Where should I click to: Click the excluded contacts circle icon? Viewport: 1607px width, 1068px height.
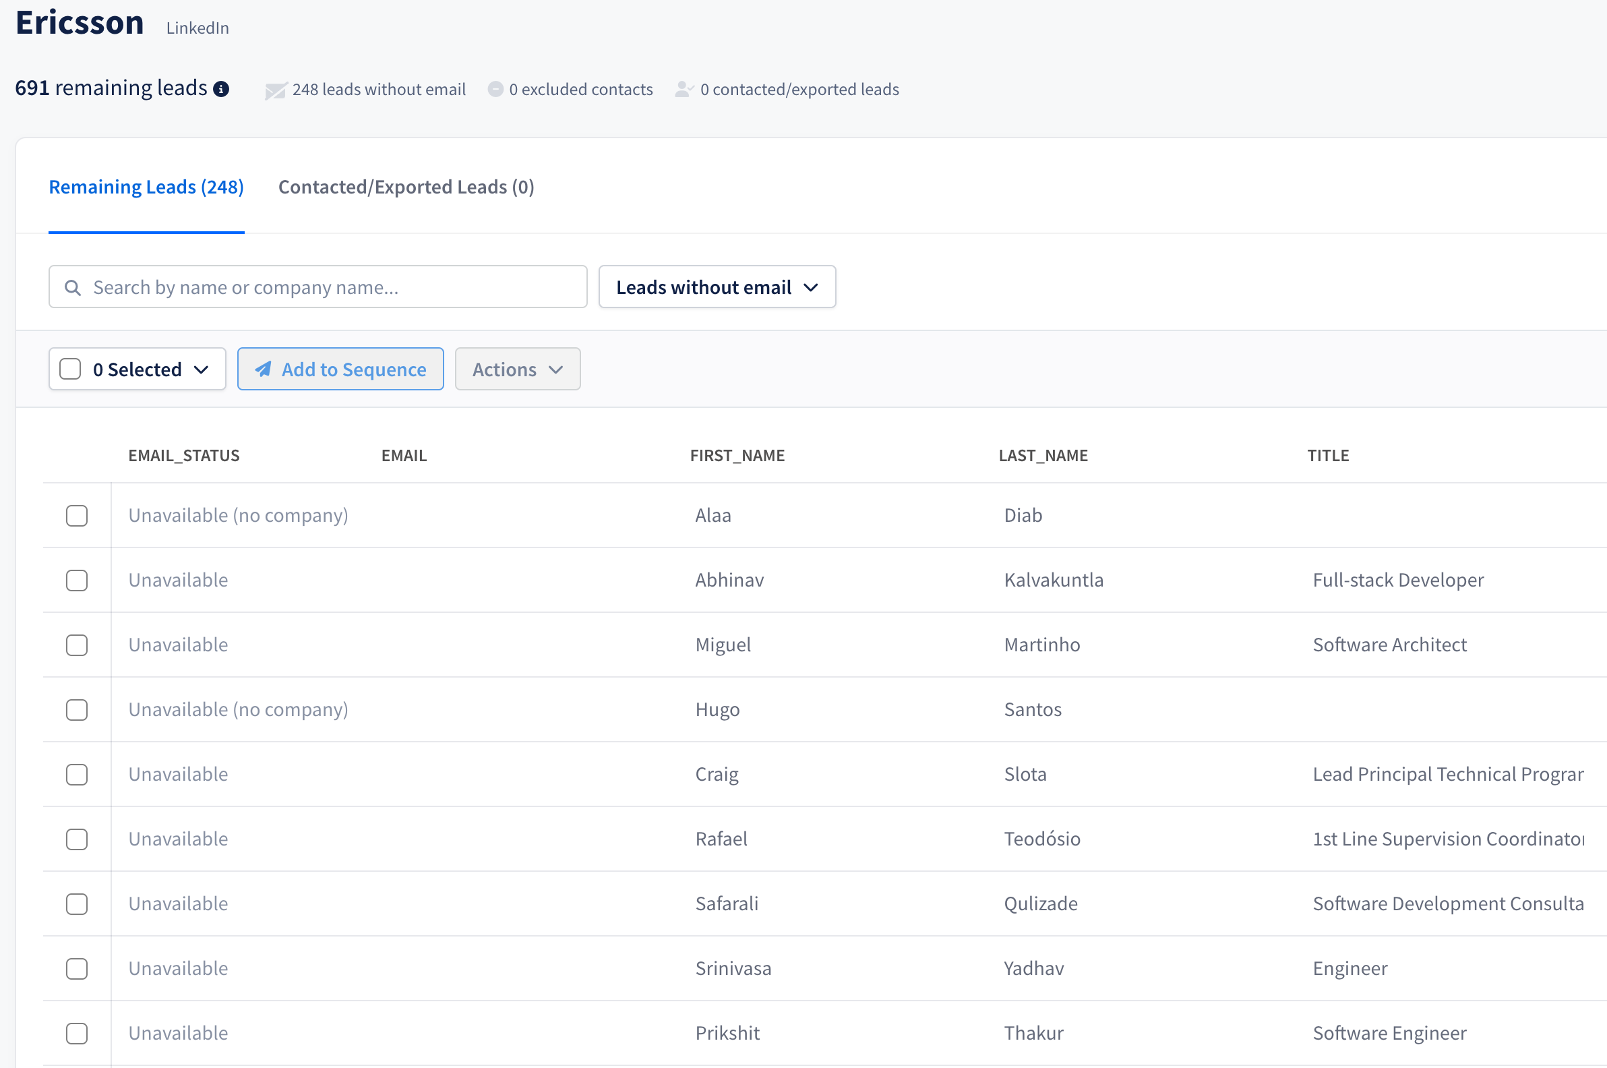click(x=495, y=89)
